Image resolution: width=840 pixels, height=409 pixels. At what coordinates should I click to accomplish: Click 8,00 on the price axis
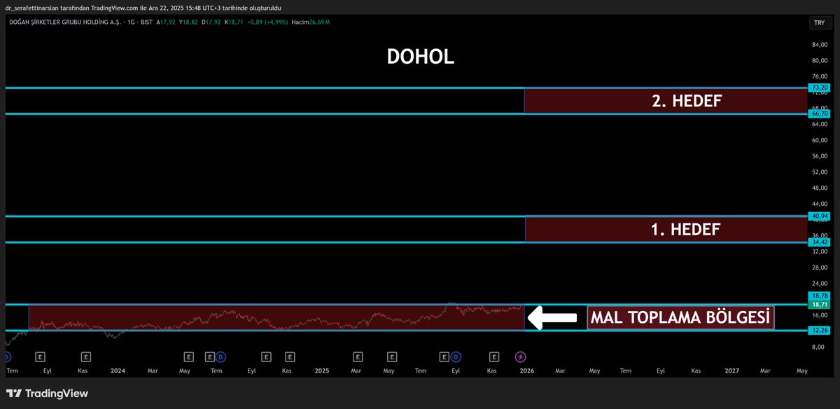tap(818, 347)
